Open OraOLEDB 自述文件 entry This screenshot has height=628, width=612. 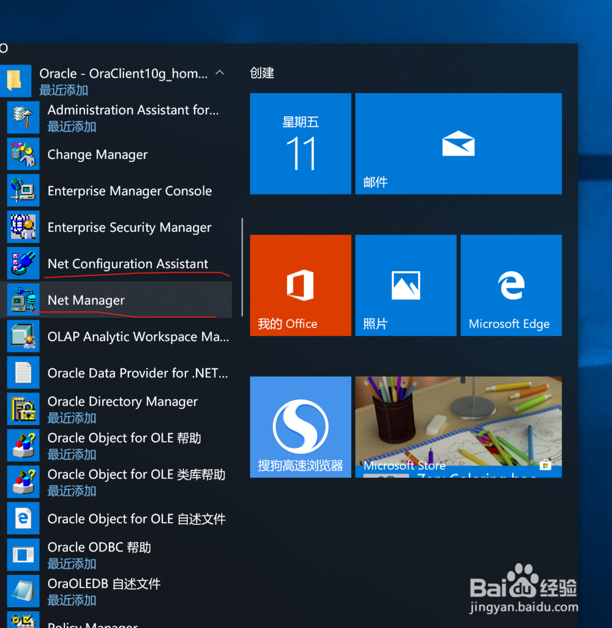116,591
